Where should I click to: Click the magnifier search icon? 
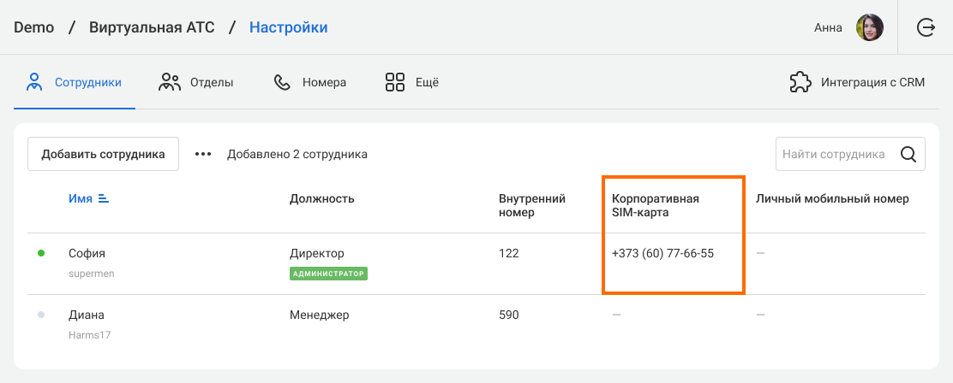pyautogui.click(x=908, y=155)
